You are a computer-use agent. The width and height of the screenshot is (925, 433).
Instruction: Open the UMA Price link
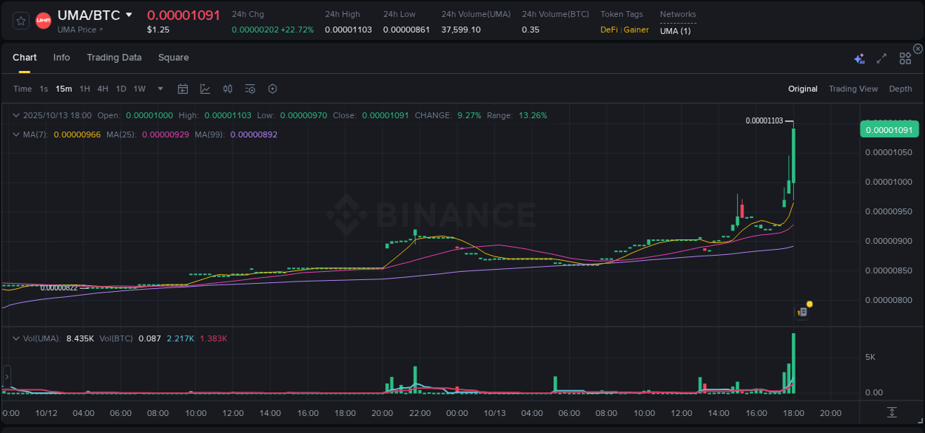[x=78, y=30]
